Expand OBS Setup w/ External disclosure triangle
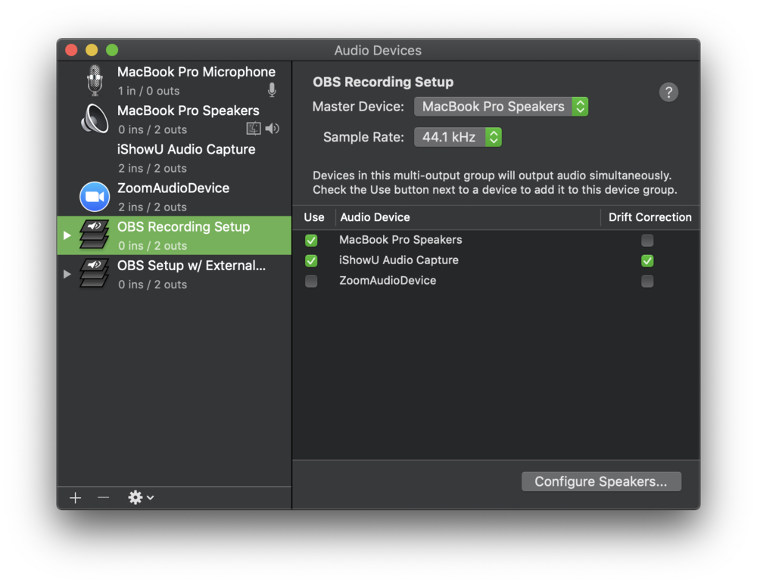The height and width of the screenshot is (585, 757). 67,274
